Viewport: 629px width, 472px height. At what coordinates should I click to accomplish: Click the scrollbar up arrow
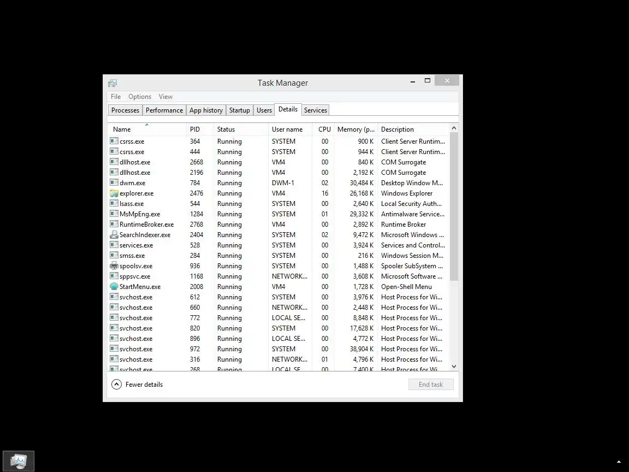pyautogui.click(x=454, y=128)
